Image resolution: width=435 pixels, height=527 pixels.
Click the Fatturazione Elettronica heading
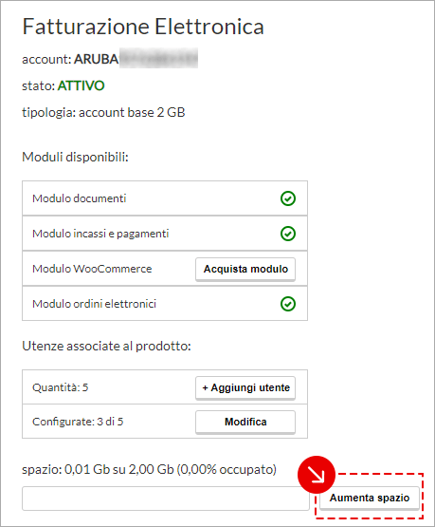point(143,27)
